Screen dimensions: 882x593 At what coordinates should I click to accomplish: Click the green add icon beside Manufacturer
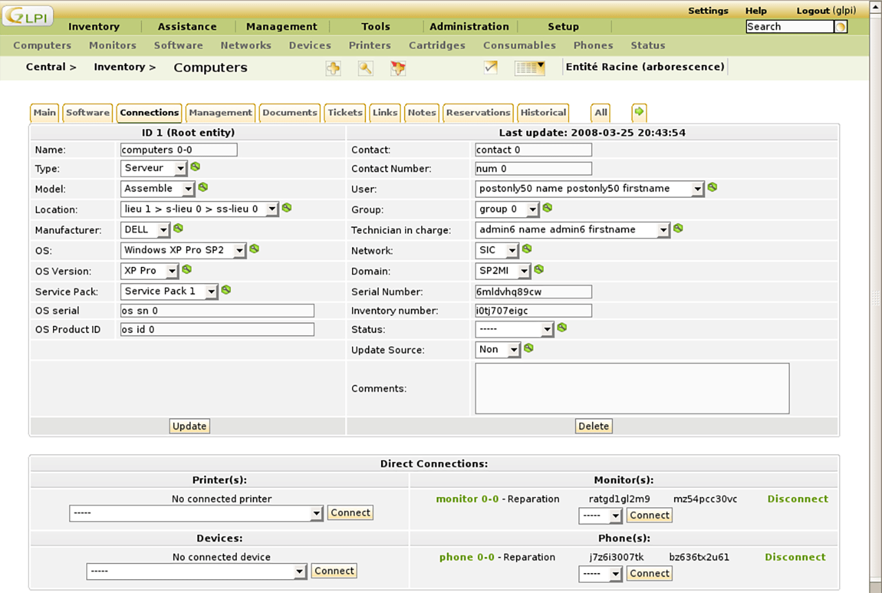[x=178, y=228]
